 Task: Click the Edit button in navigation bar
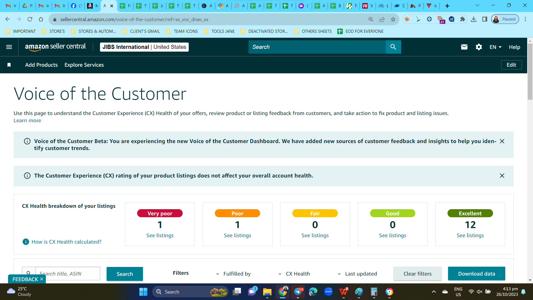pos(511,65)
